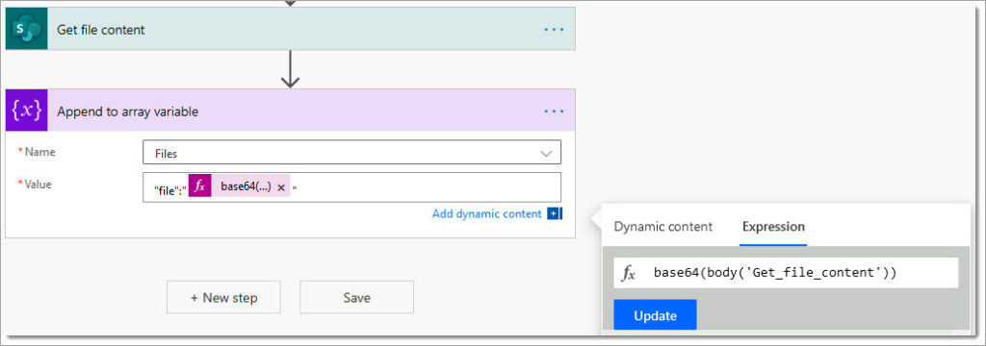Switch to the Dynamic content tab
The image size is (986, 346).
pos(662,227)
